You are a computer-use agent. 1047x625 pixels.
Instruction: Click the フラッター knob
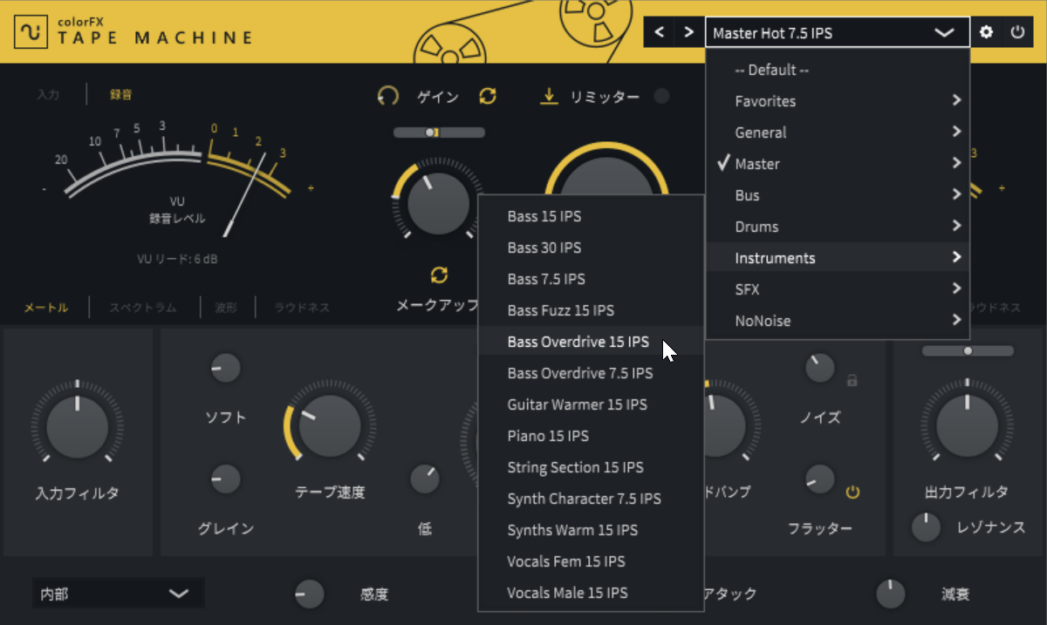pos(820,479)
